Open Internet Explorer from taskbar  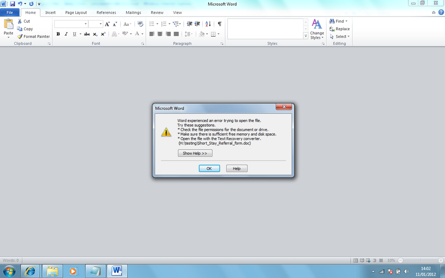click(30, 271)
